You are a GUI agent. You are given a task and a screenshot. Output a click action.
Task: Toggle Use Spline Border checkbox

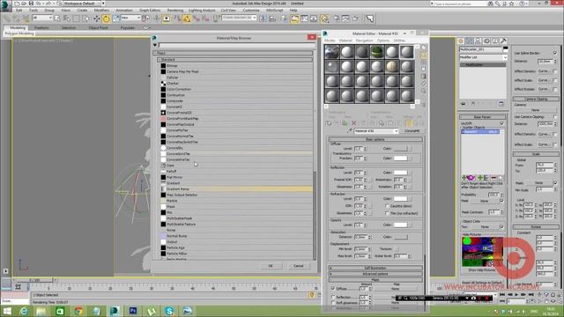(x=554, y=53)
